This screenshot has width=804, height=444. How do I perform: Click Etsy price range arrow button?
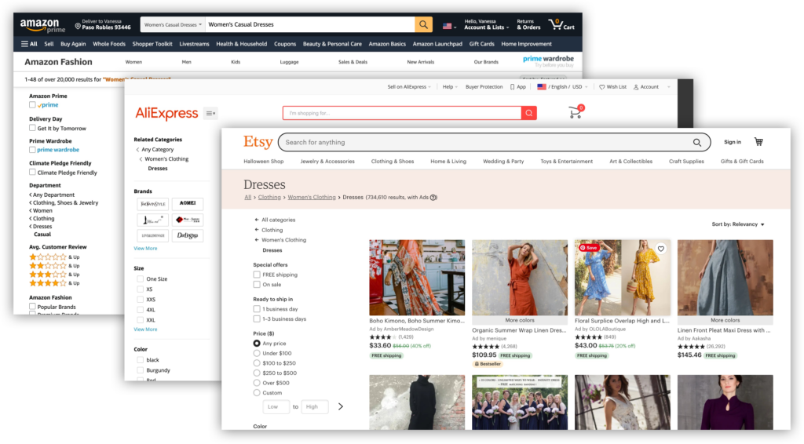tap(341, 406)
